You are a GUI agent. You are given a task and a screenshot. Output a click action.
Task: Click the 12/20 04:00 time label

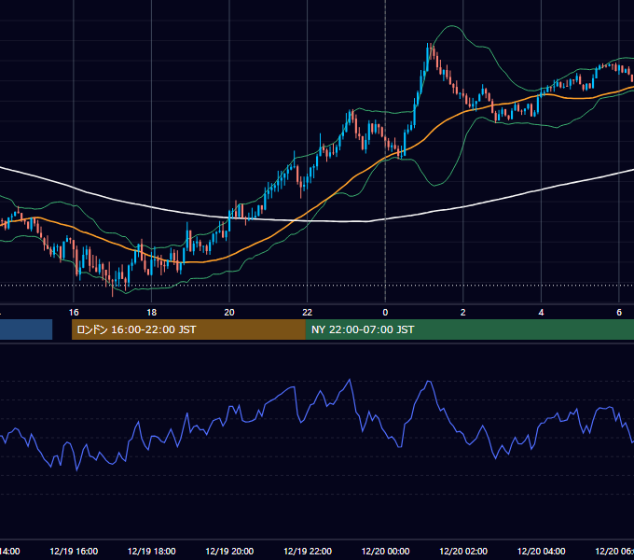click(x=542, y=552)
